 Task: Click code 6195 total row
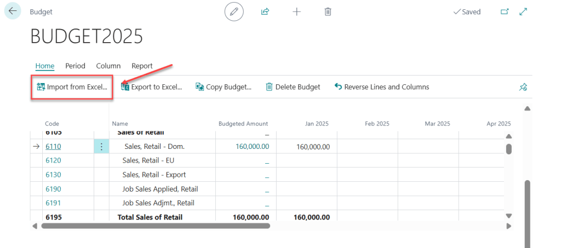[53, 217]
